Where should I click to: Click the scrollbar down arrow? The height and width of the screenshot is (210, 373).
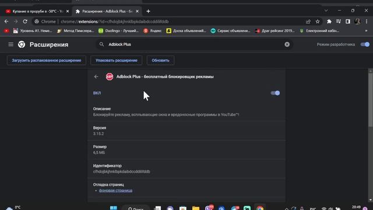click(371, 199)
